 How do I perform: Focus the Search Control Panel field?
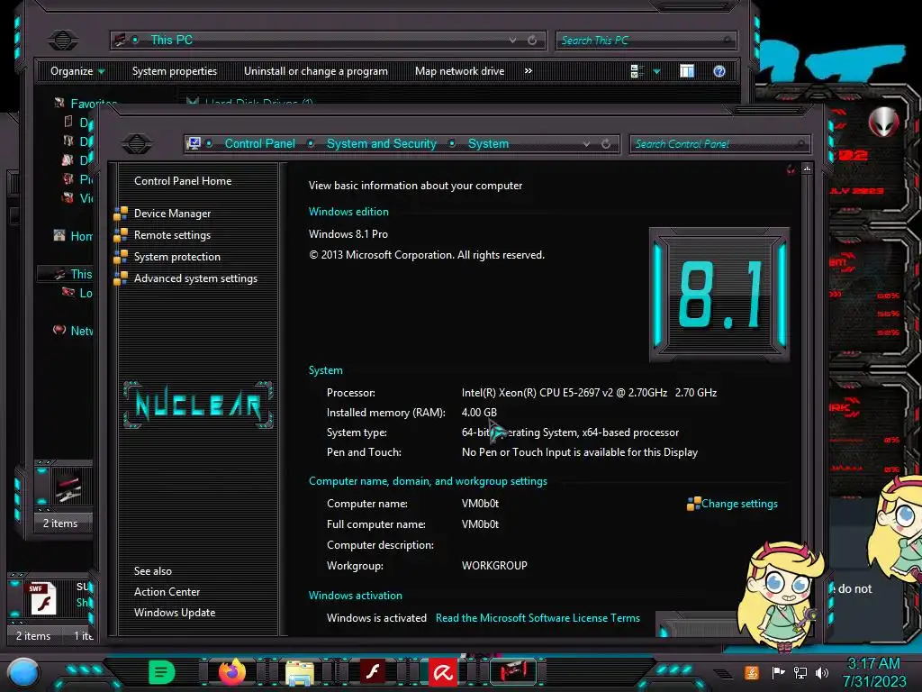coord(719,143)
